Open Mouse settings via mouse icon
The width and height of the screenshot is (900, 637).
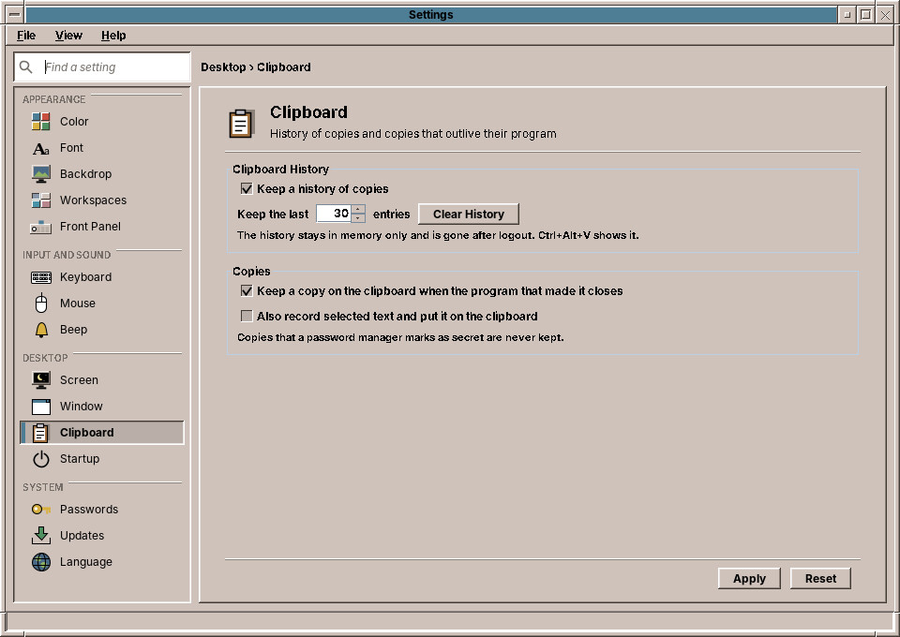[40, 304]
